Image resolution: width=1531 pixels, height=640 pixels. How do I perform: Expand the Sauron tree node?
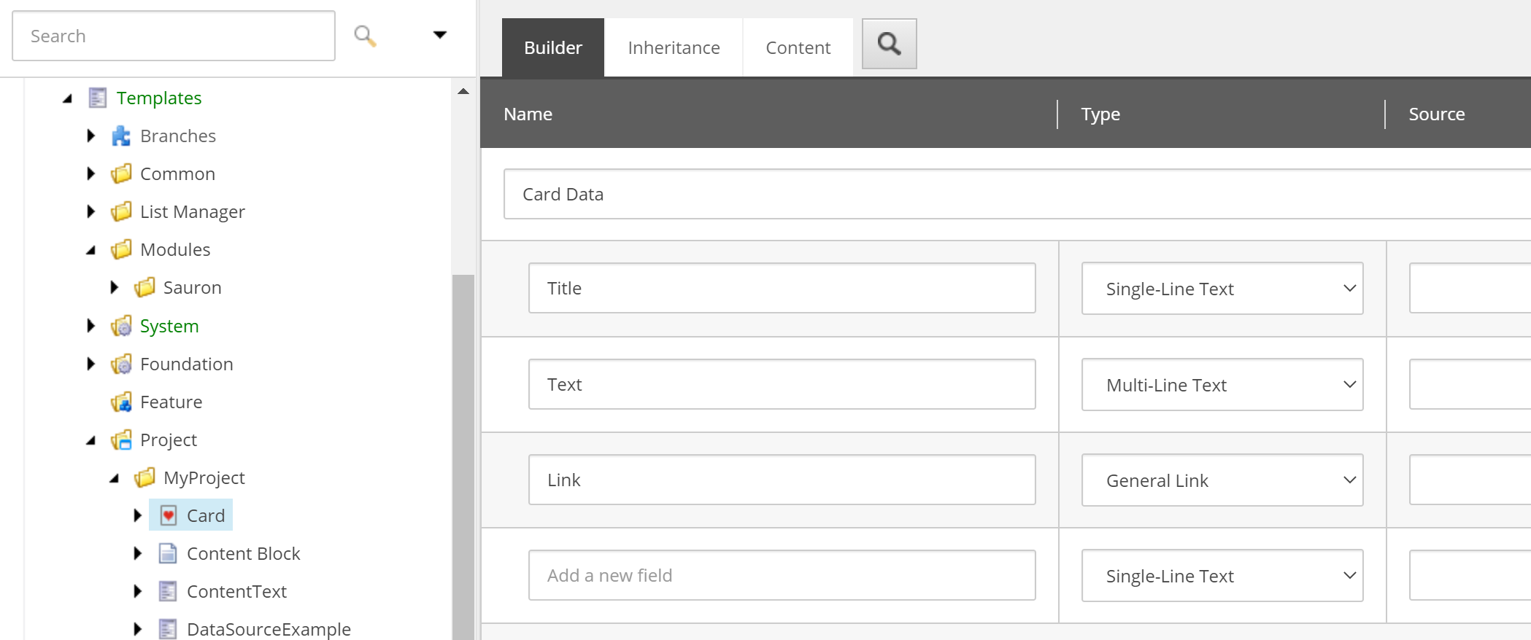114,287
